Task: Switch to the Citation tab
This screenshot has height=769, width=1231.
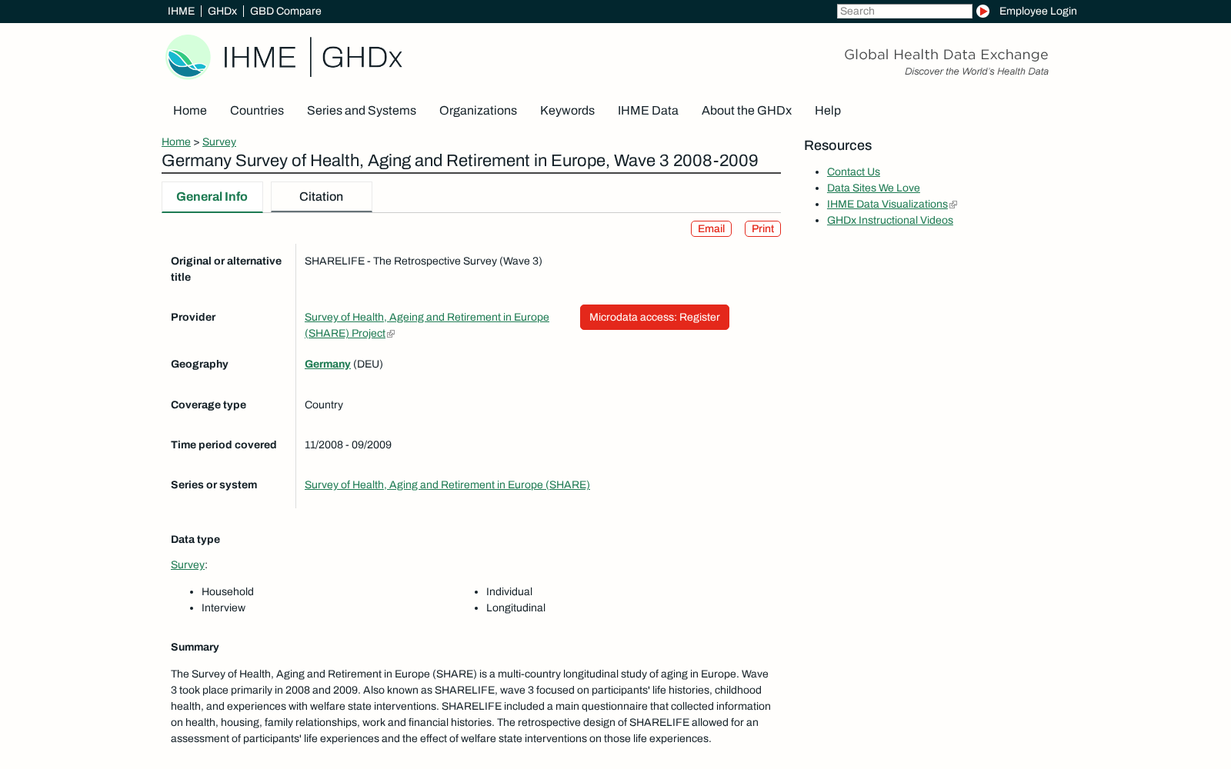Action: [x=321, y=197]
